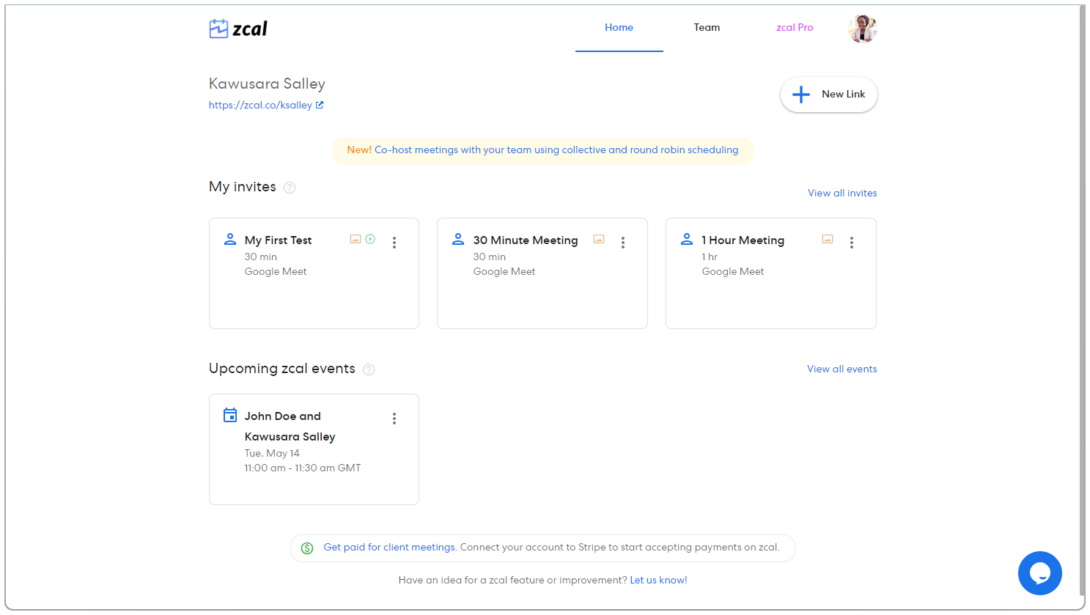Open the co-host meetings announcement link
This screenshot has height=615, width=1090.
[x=556, y=150]
